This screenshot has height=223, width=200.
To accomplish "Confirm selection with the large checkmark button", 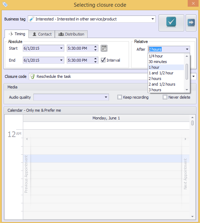I will point(171,23).
